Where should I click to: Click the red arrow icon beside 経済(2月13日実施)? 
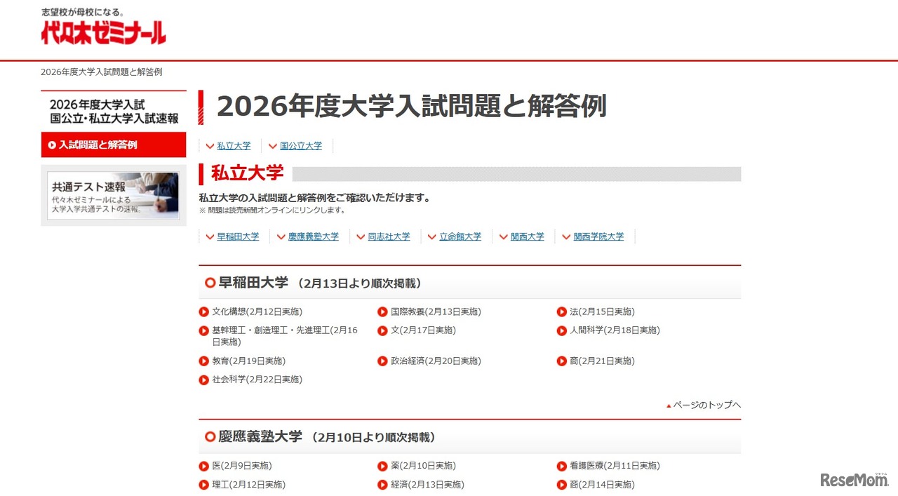coord(382,485)
